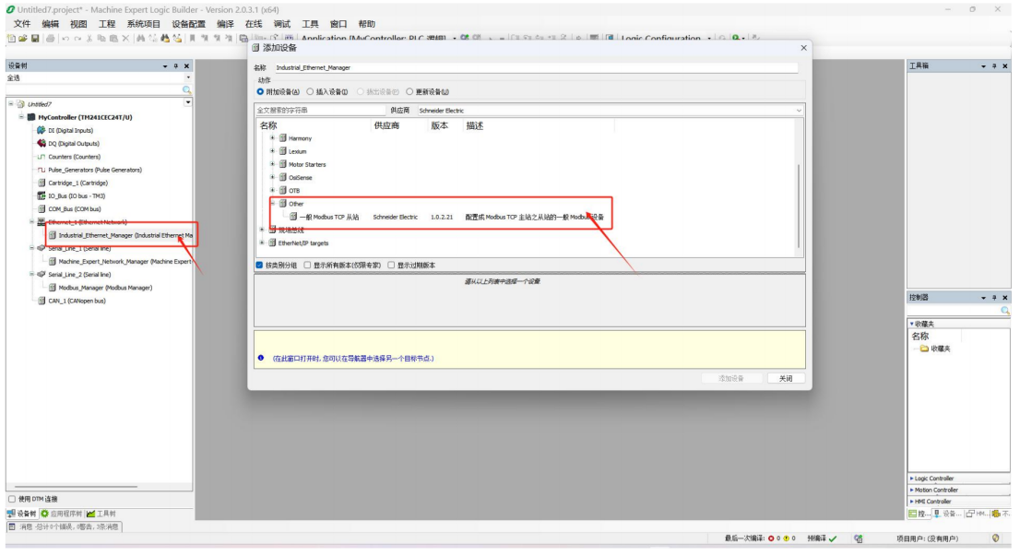Close the 添加设备 dialog with X

(x=803, y=47)
